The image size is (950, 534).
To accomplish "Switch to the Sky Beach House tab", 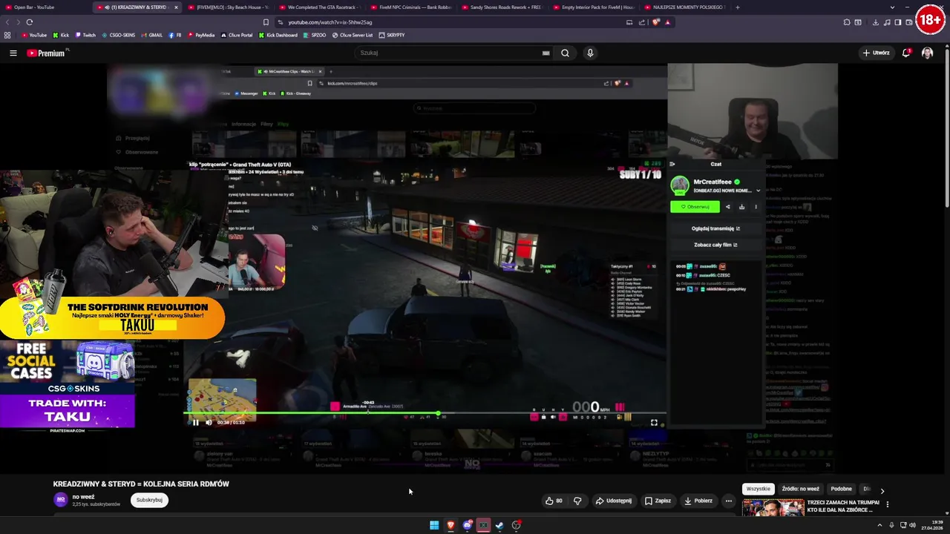I will [x=229, y=7].
